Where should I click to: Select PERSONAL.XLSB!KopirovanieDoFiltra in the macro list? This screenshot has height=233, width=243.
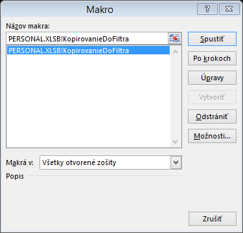point(88,50)
